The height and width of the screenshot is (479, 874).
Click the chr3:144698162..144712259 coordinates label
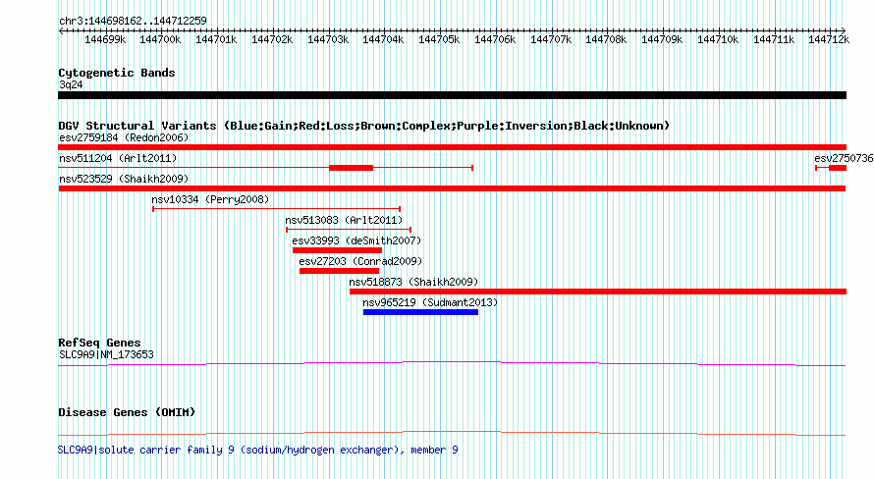133,21
